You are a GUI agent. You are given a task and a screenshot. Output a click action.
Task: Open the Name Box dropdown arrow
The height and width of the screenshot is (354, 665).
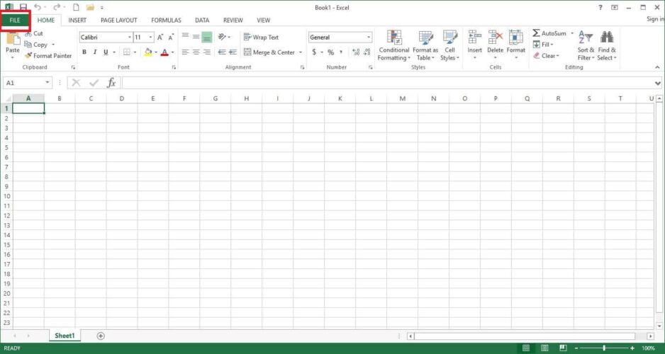47,83
